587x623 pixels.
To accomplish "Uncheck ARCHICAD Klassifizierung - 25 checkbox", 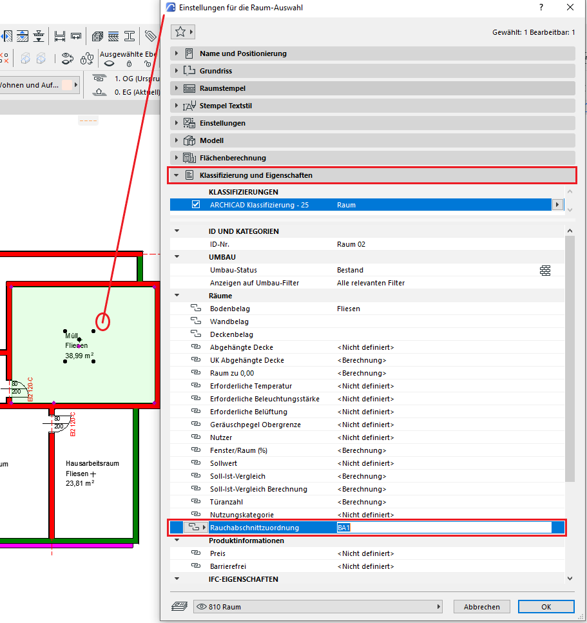I will point(196,205).
